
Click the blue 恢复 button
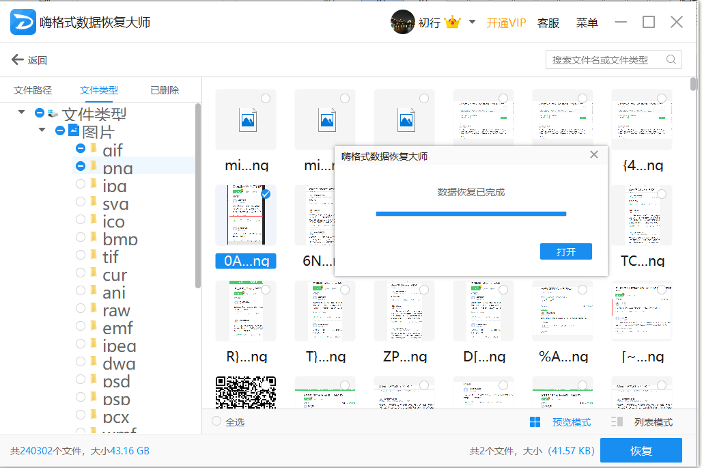coord(641,450)
